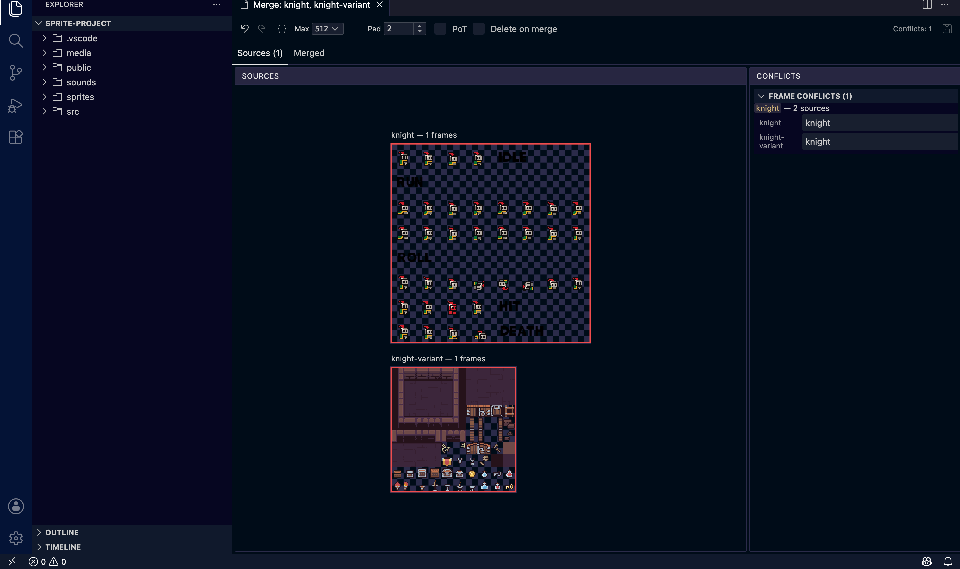The height and width of the screenshot is (569, 960).
Task: Expand the .vscode folder
Action: (44, 38)
